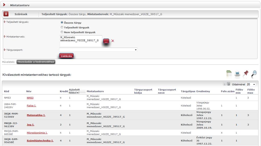Sort by the Felv.szám column header
This screenshot has height=146, width=261.
click(x=228, y=91)
